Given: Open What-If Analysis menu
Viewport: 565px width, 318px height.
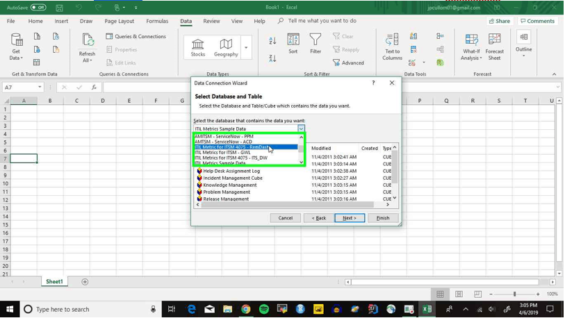Looking at the screenshot, I should pos(471,47).
